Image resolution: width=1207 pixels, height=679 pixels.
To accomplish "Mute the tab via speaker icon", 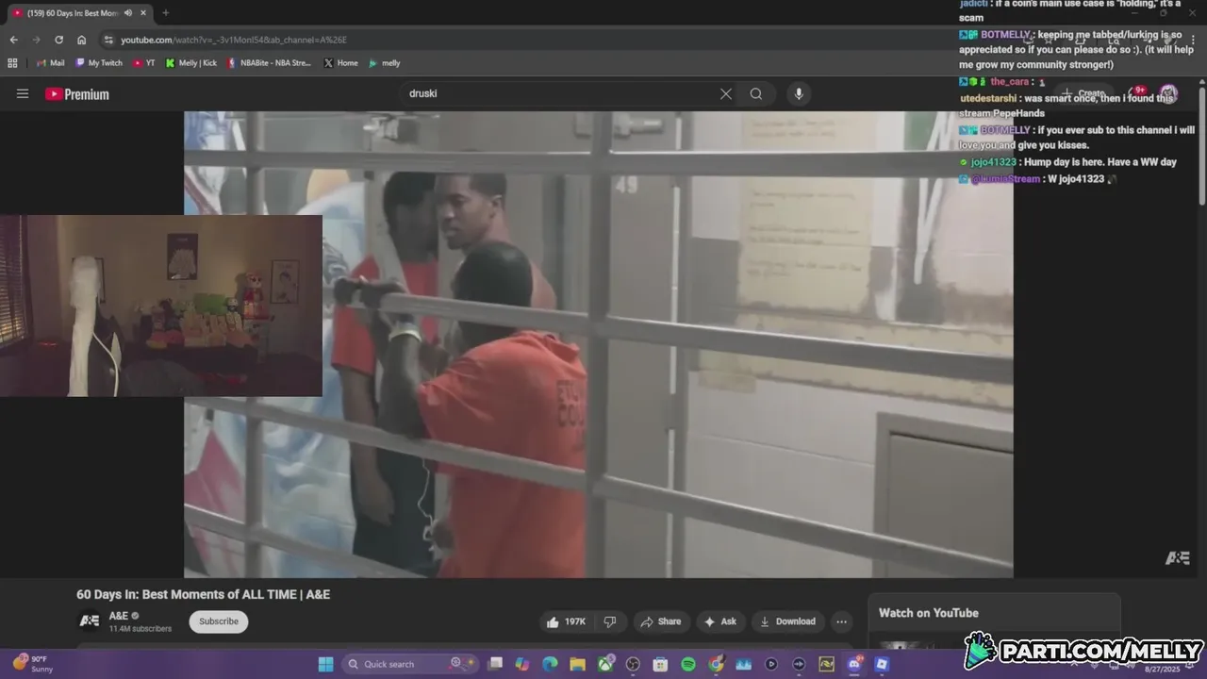I will pyautogui.click(x=128, y=12).
